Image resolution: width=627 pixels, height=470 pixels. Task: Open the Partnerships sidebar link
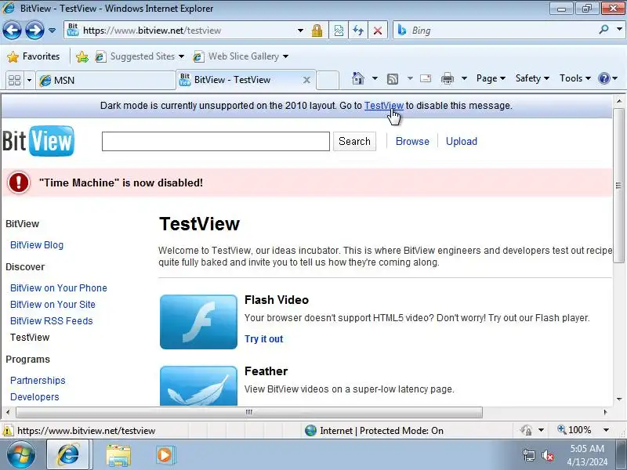point(38,381)
